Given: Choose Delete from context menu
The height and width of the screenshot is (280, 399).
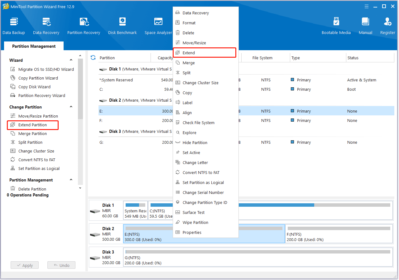Looking at the screenshot, I should 206,33.
